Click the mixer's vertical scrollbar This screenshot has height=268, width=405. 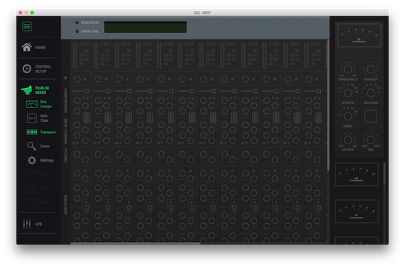click(328, 105)
